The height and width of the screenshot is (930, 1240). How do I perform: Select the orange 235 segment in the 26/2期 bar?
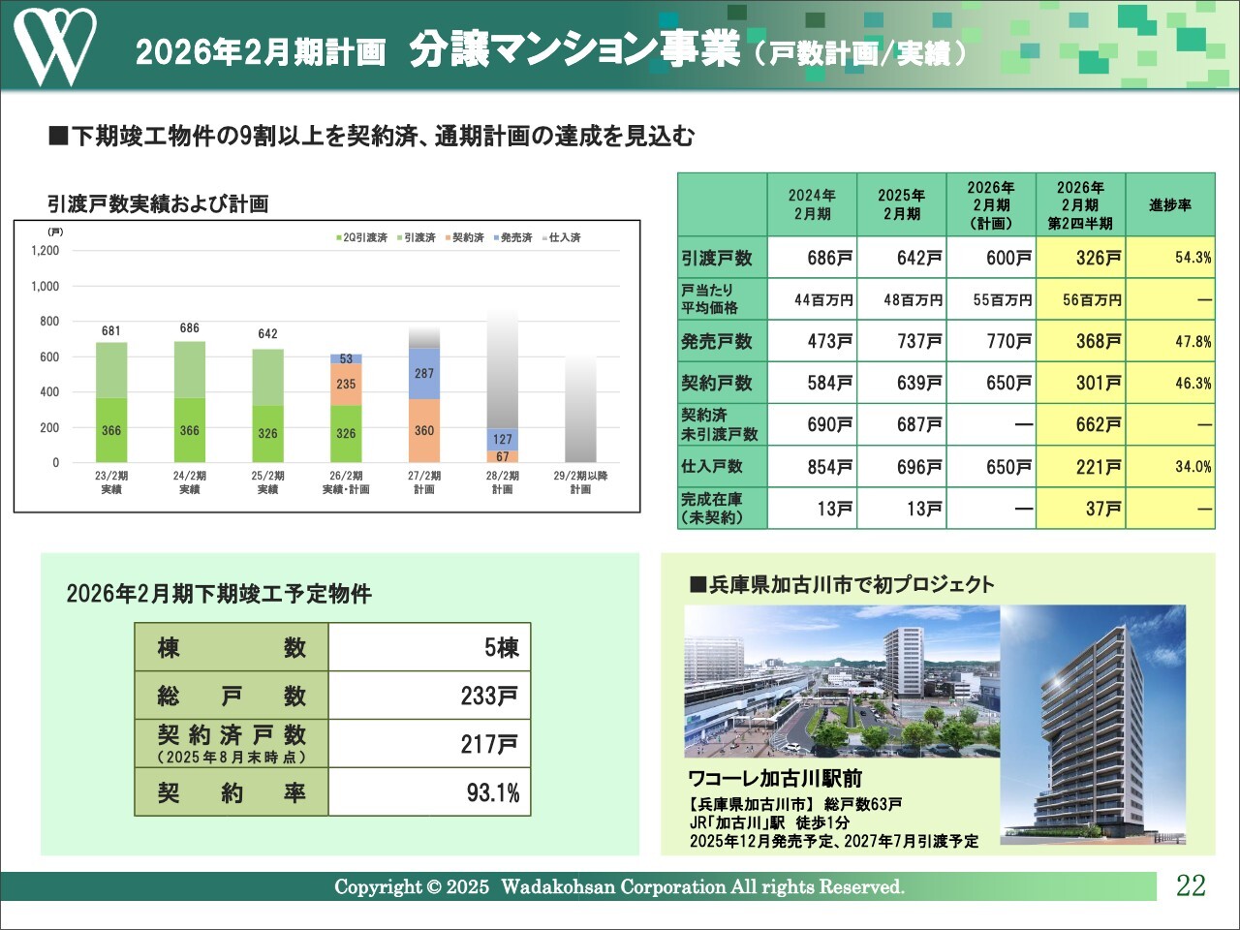(346, 385)
